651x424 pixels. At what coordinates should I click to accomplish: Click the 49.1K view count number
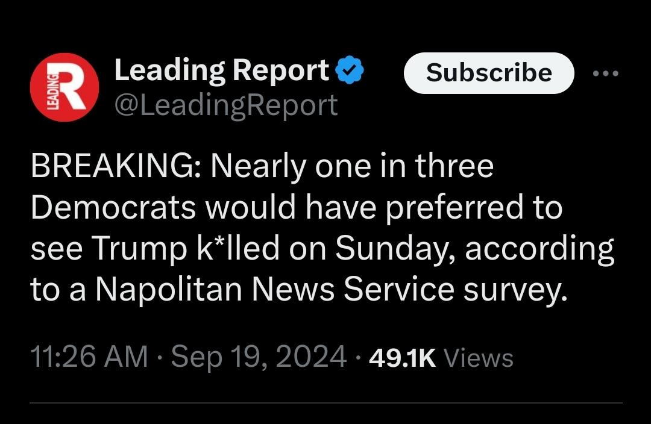pos(402,358)
